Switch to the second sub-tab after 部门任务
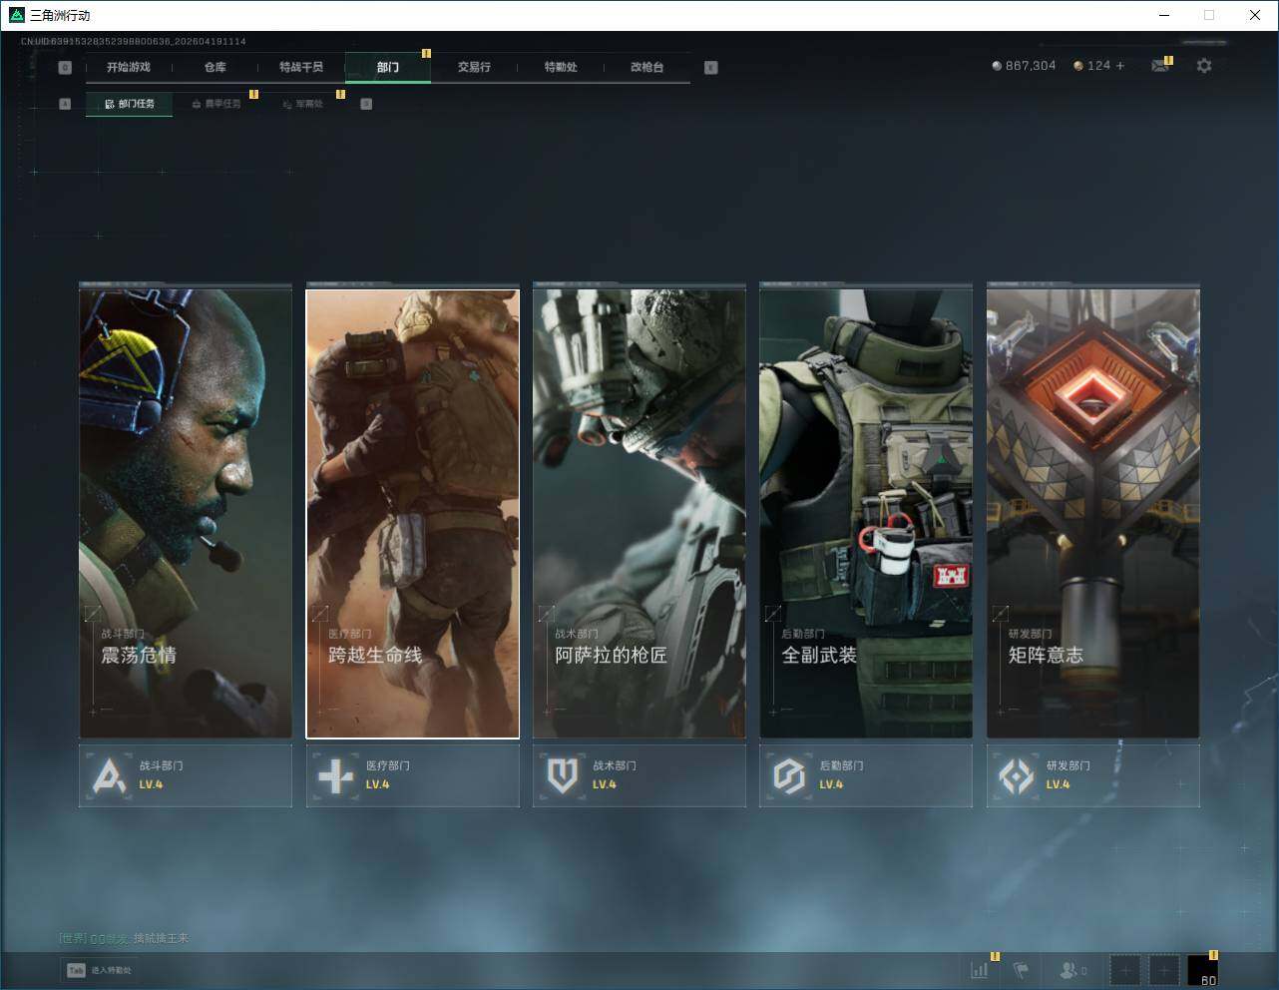1279x990 pixels. (x=215, y=104)
